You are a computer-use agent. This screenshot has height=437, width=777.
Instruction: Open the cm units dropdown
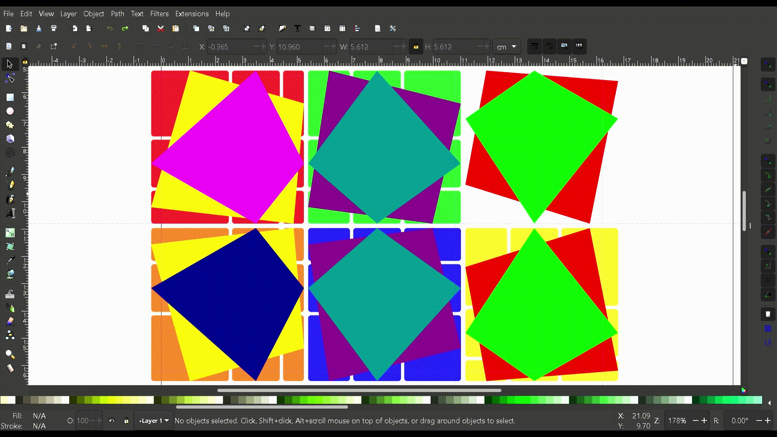pyautogui.click(x=506, y=47)
